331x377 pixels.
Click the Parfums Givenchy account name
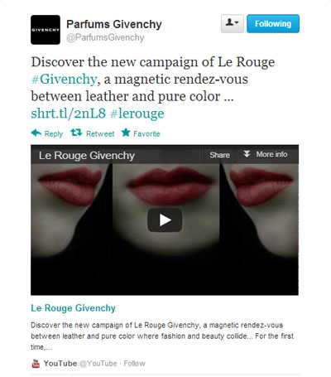114,24
